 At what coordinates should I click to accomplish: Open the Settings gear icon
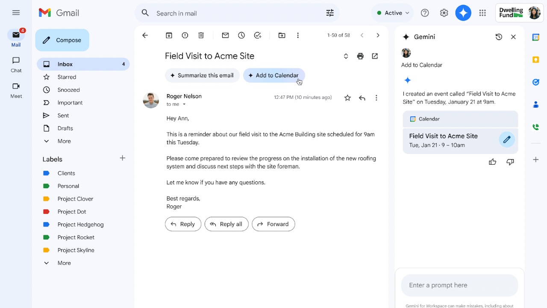[x=444, y=13]
